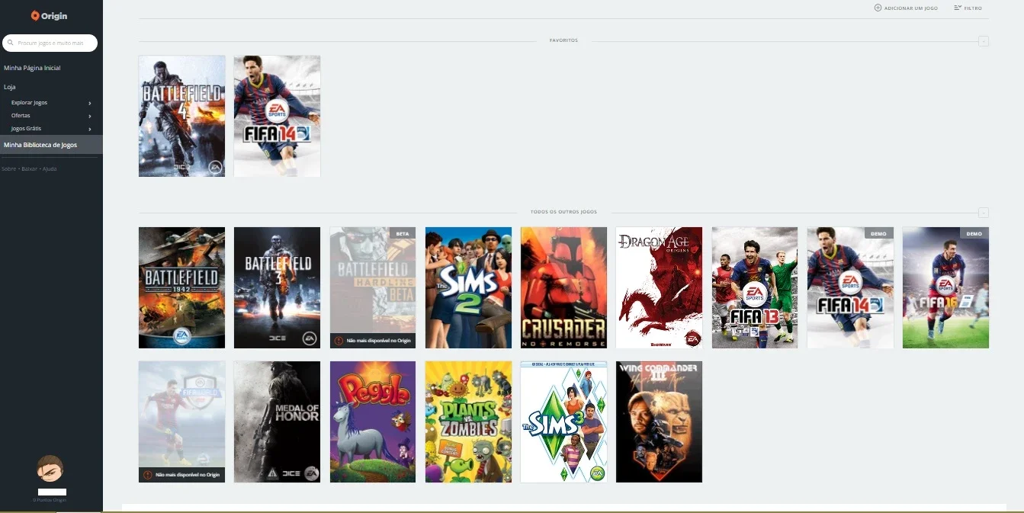Select the faded FIFA World game cover
This screenshot has width=1024, height=513.
[x=181, y=422]
